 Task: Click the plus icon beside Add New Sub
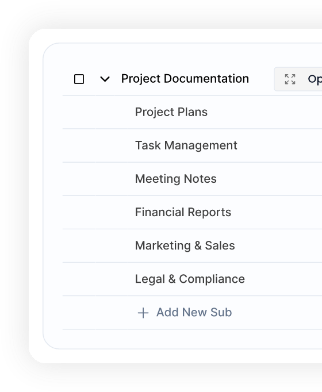click(143, 313)
